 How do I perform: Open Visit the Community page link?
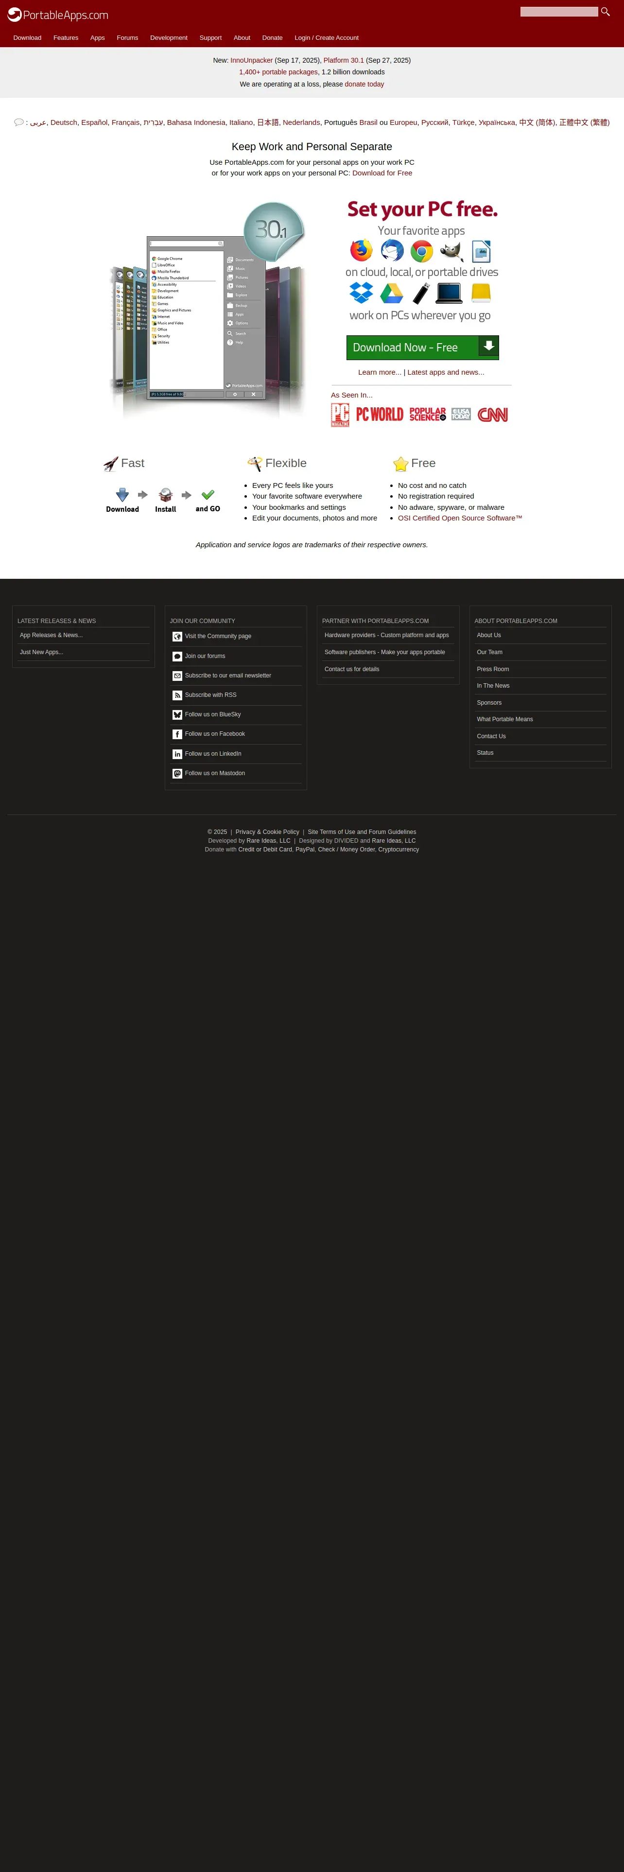pyautogui.click(x=218, y=637)
